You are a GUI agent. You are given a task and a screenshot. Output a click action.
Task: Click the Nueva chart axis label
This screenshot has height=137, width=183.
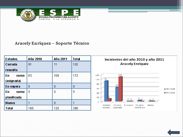[150, 105]
